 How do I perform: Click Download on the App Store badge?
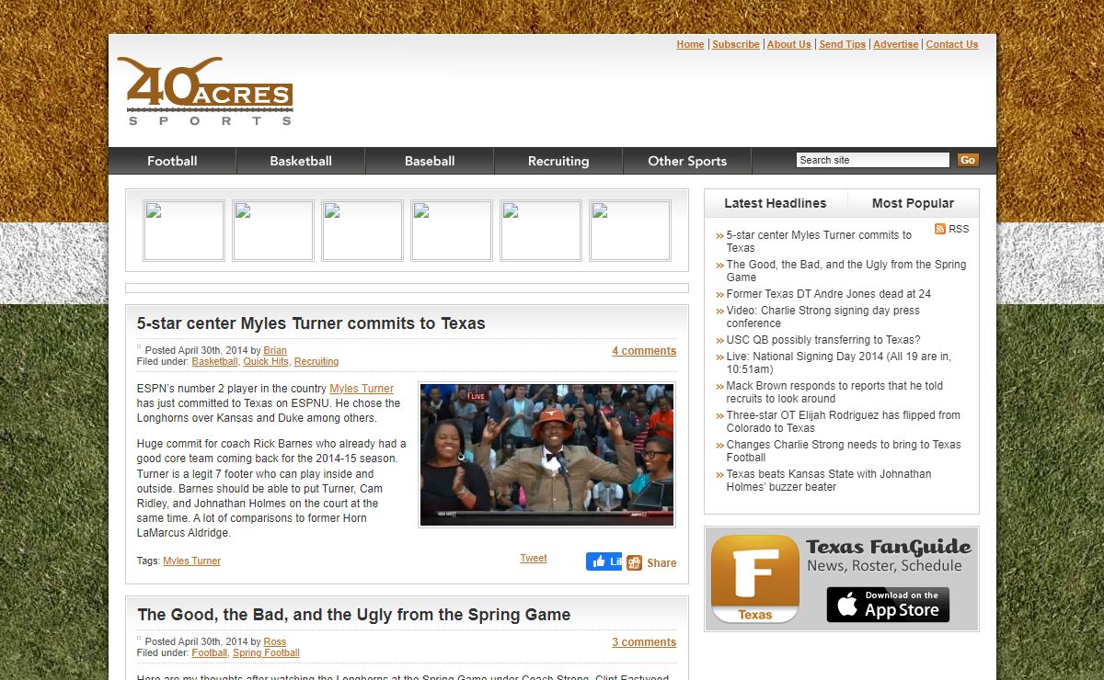tap(888, 605)
